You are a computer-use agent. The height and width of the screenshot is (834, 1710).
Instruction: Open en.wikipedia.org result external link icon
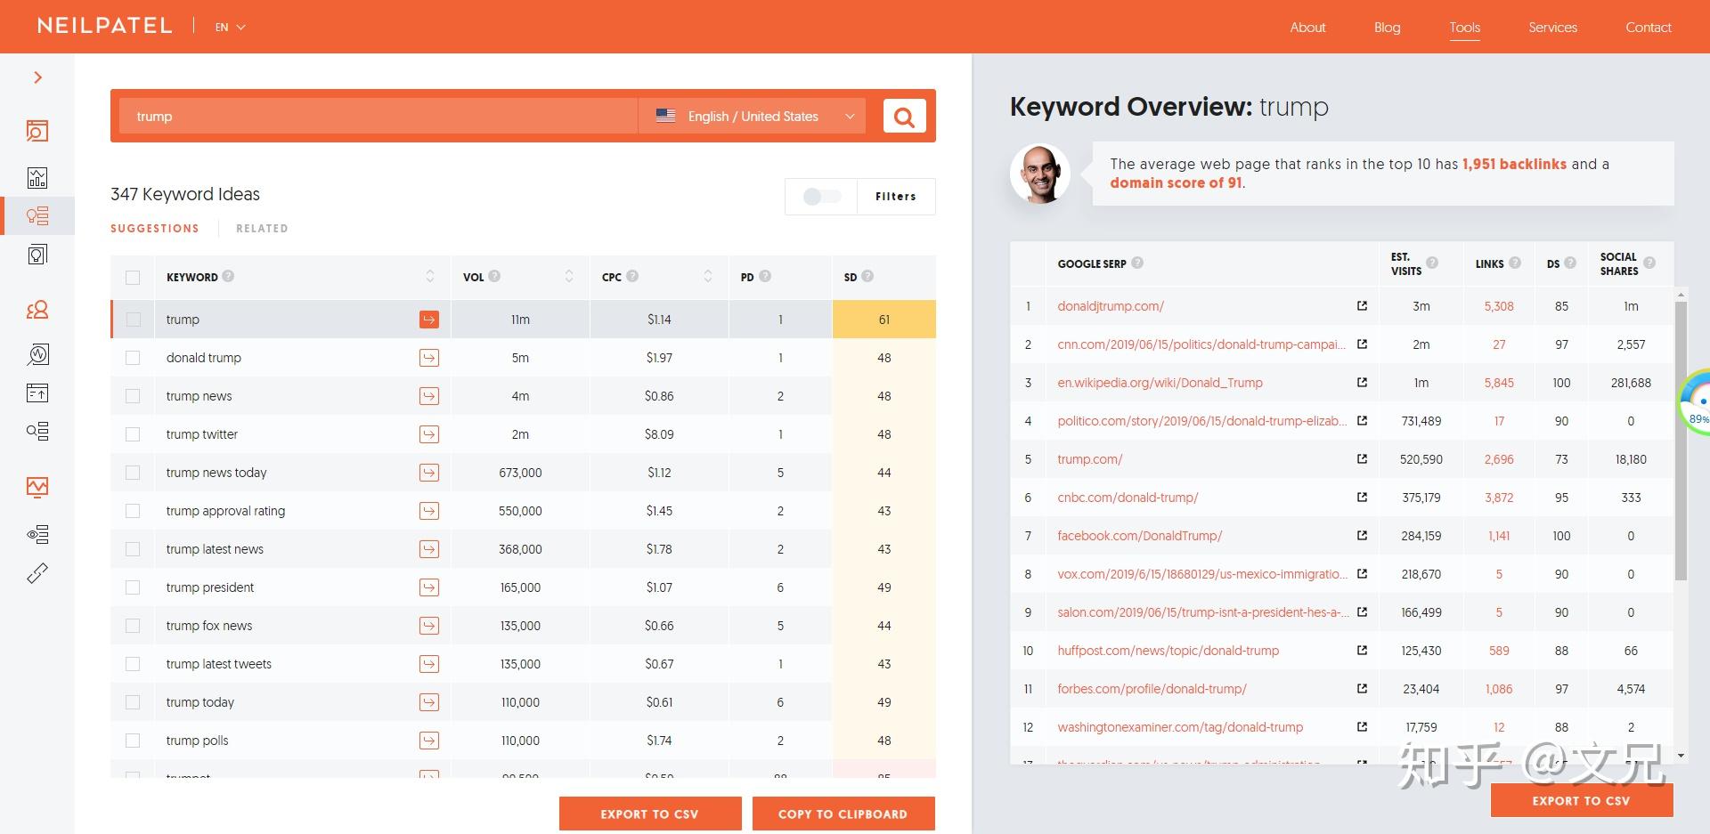point(1362,382)
